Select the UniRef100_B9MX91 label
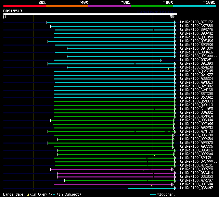 tap(196, 158)
